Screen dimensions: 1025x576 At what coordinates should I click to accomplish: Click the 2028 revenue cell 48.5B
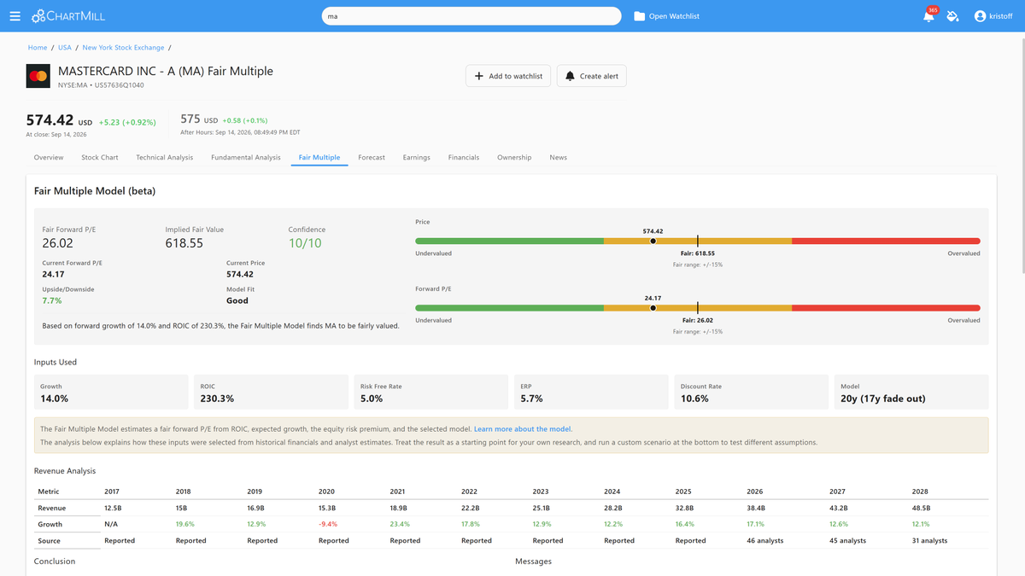point(922,508)
